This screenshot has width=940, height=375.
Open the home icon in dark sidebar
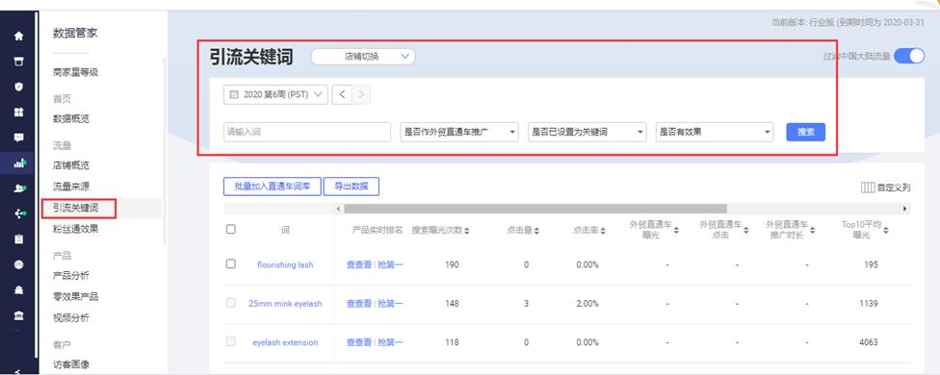18,36
